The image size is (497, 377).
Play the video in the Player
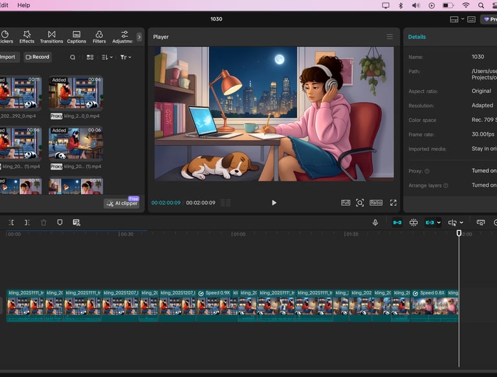click(x=274, y=203)
